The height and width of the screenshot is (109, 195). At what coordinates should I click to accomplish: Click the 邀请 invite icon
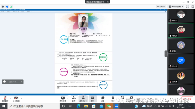tap(73, 99)
